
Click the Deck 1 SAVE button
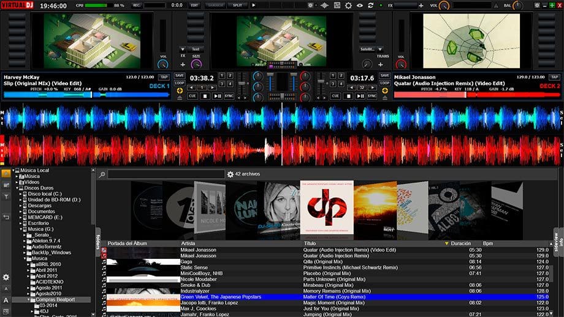point(180,75)
